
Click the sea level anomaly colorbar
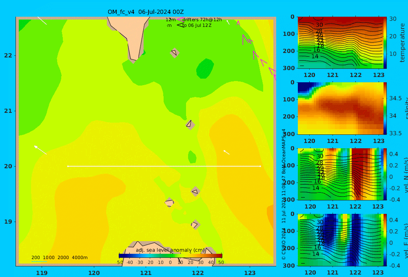[171, 256]
